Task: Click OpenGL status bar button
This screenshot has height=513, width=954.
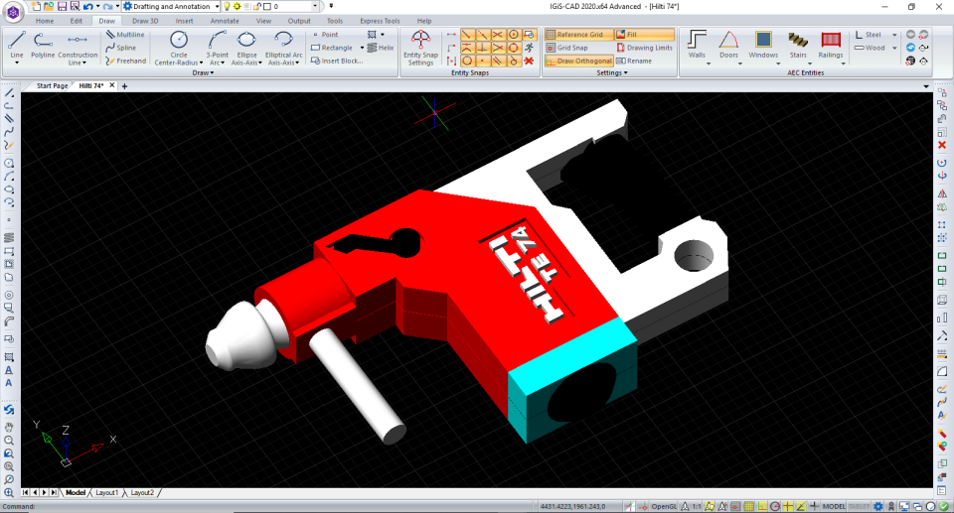Action: click(663, 506)
